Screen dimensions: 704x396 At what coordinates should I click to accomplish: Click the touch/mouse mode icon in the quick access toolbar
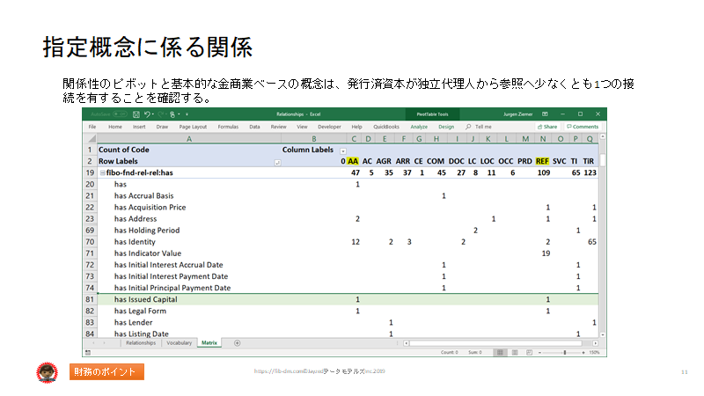point(172,114)
